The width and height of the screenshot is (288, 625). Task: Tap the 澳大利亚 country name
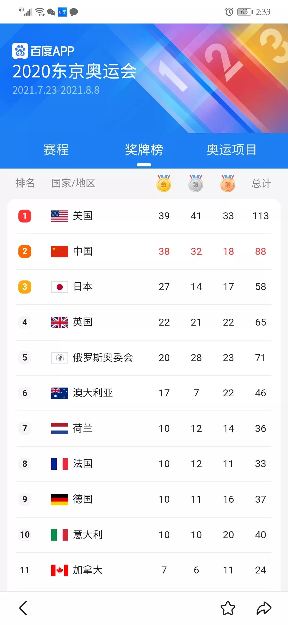pyautogui.click(x=93, y=393)
